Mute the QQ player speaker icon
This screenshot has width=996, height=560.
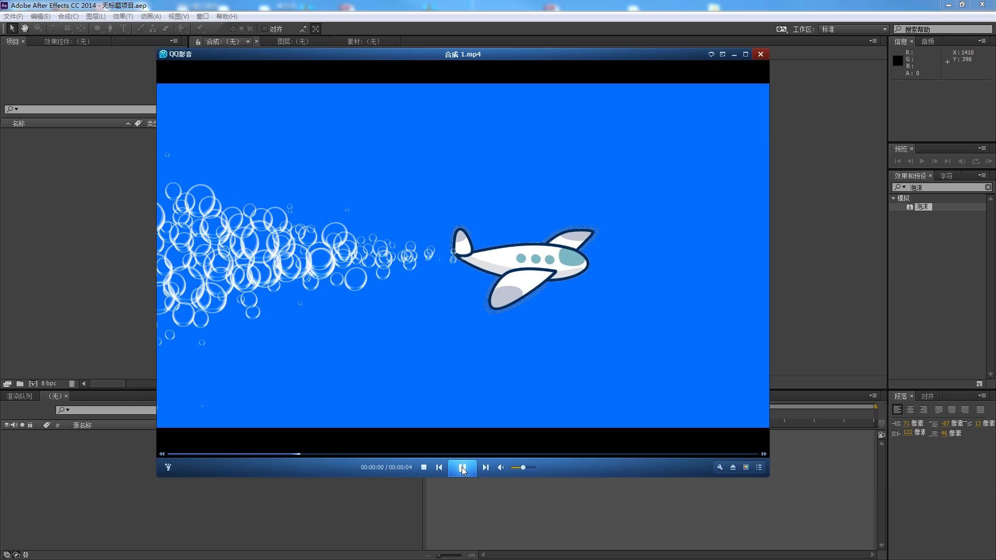[x=501, y=467]
